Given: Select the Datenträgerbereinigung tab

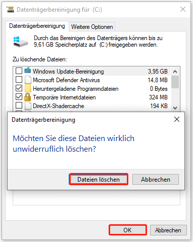Looking at the screenshot, I should tap(37, 26).
